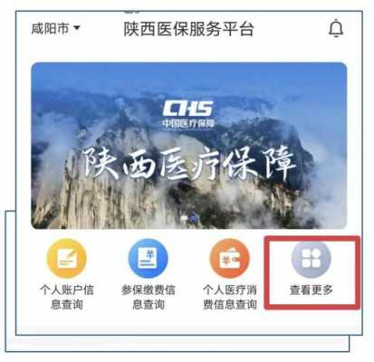The width and height of the screenshot is (374, 362).
Task: Click the dropdown arrow beside 咸阳市
Action: [77, 28]
